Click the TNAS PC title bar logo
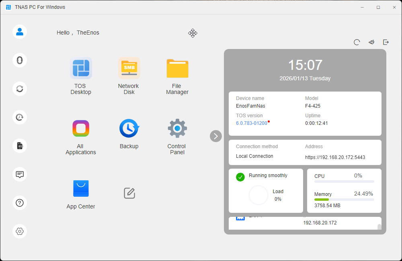 coord(8,7)
